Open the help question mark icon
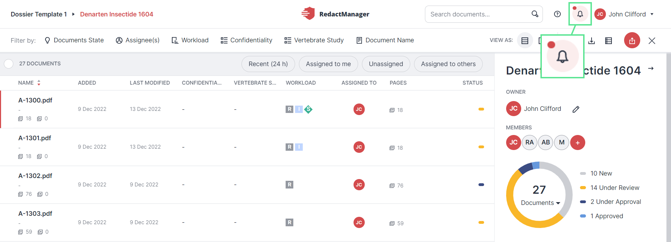Image resolution: width=671 pixels, height=242 pixels. (557, 14)
